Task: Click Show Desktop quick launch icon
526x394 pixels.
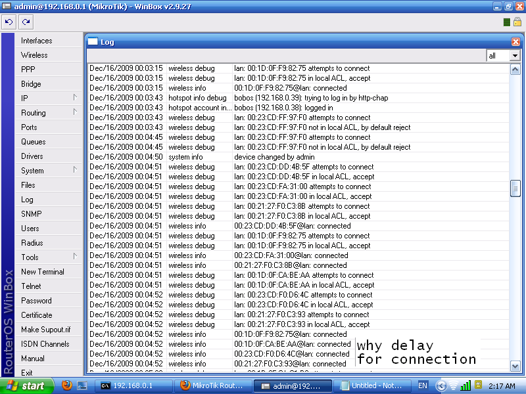Action: pos(82,385)
